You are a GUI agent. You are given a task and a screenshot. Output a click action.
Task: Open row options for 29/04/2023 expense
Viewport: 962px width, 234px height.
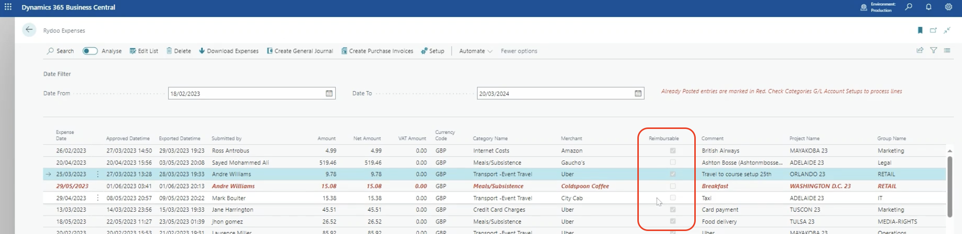point(97,198)
